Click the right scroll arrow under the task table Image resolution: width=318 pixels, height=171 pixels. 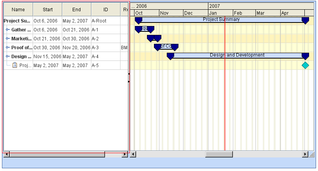(125, 154)
